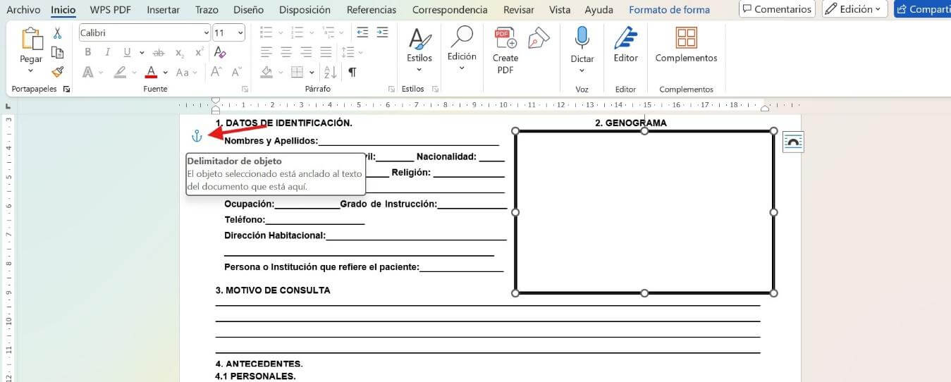This screenshot has height=382, width=951.
Task: Open Complementos add-ins
Action: coord(686,38)
